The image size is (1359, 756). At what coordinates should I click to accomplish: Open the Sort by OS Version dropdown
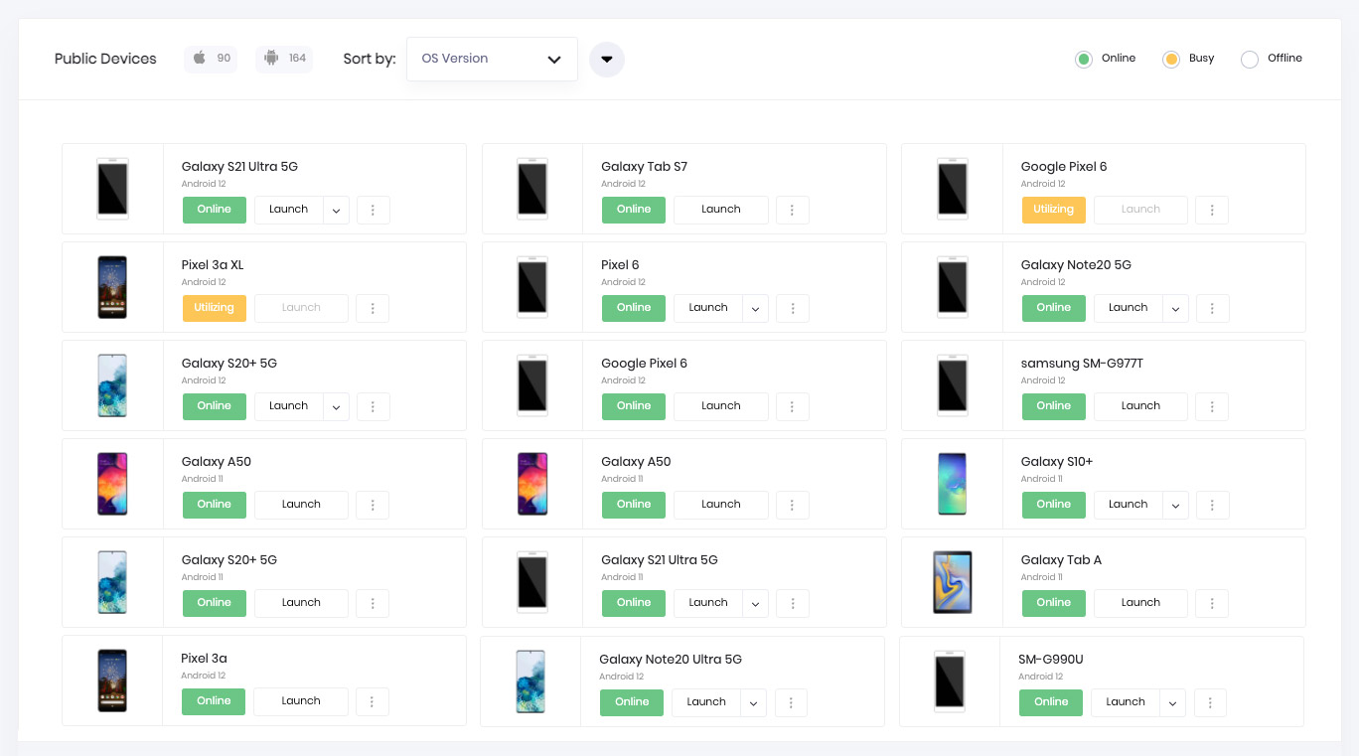click(492, 59)
